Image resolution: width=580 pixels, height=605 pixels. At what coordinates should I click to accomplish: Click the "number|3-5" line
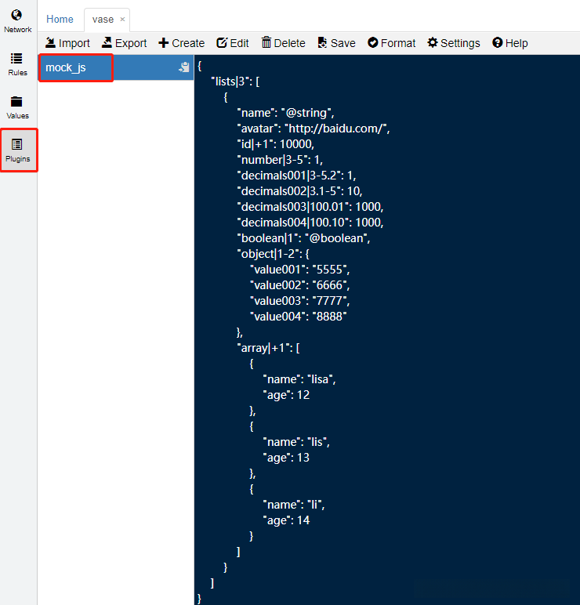[x=280, y=160]
